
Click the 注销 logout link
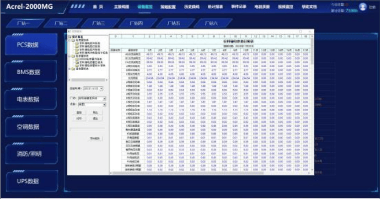[372, 7]
